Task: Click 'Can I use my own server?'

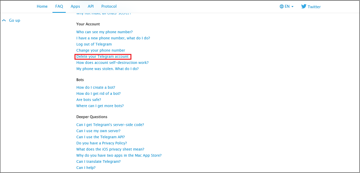Action: [98, 131]
